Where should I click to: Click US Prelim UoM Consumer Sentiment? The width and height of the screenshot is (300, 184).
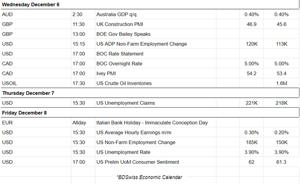[137, 162]
